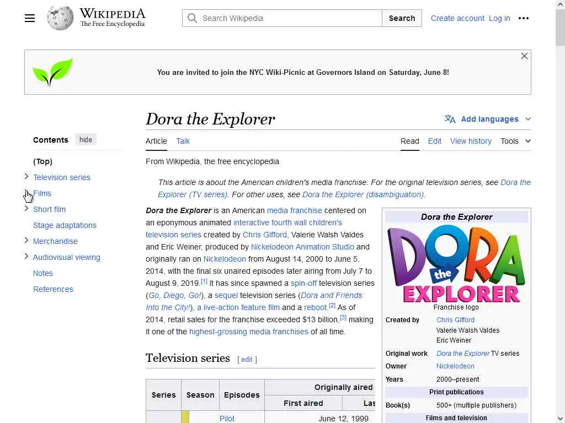565x423 pixels.
Task: Select the Edit tab
Action: tap(434, 141)
